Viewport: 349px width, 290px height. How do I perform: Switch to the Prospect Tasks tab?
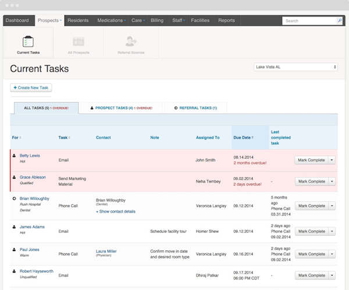click(x=122, y=108)
